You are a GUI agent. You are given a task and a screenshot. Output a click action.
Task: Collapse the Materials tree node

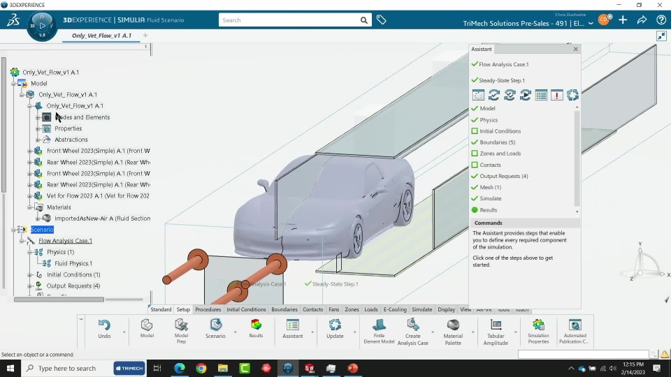tap(30, 207)
